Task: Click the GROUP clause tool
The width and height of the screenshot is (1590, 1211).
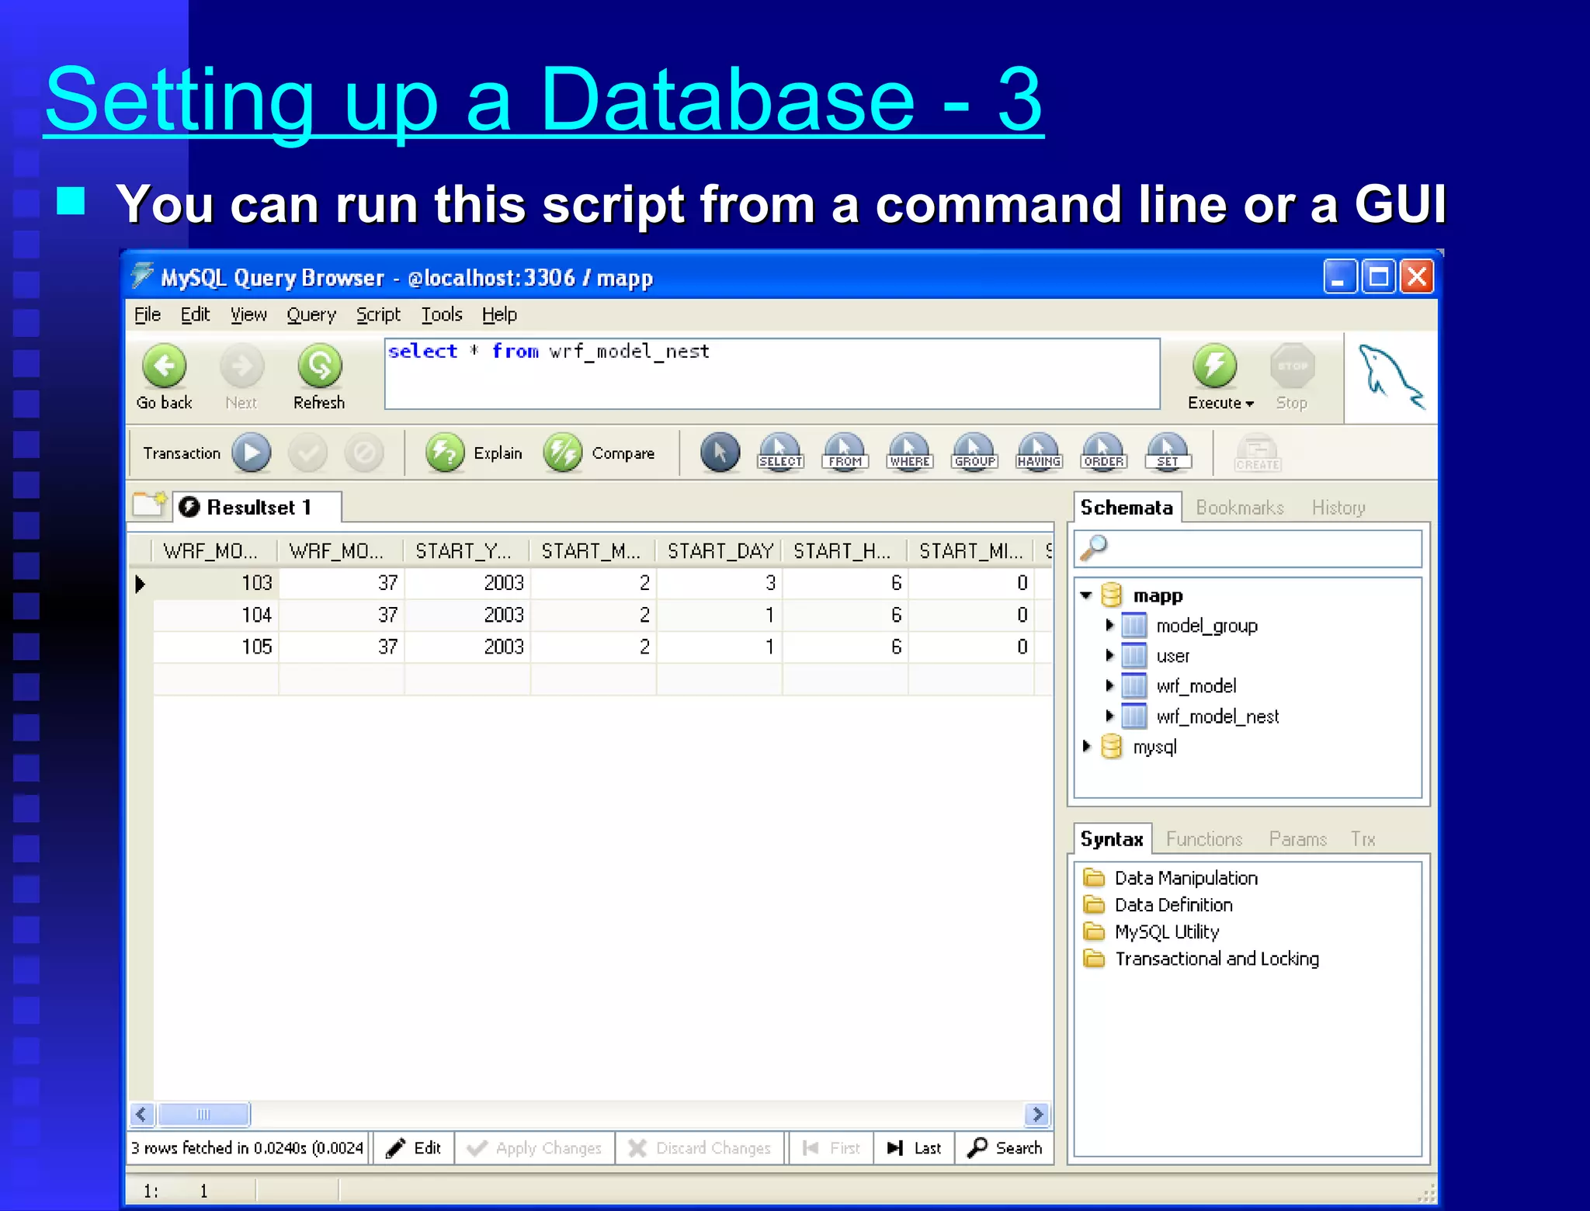Action: pyautogui.click(x=974, y=453)
